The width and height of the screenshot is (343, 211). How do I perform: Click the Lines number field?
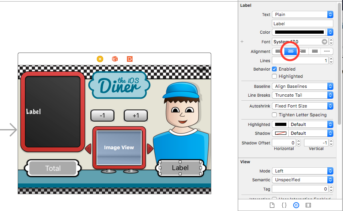[x=300, y=61]
